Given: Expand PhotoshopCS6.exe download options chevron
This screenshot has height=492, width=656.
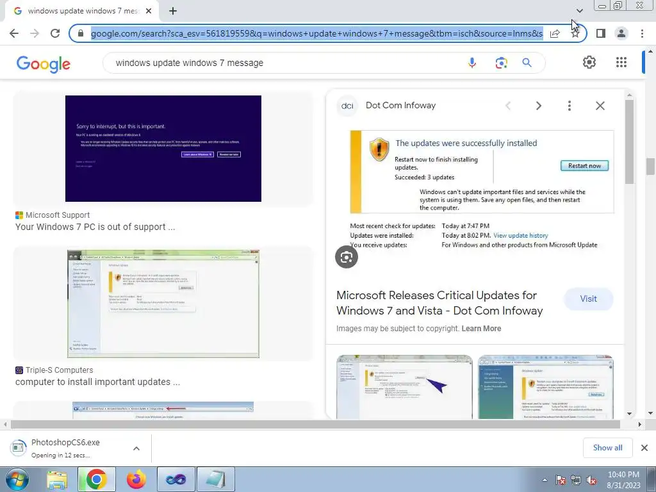Looking at the screenshot, I should 136,448.
